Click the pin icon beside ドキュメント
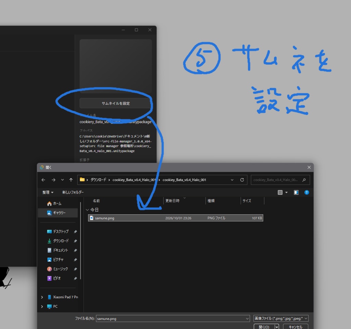The height and width of the screenshot is (329, 351). pos(75,250)
